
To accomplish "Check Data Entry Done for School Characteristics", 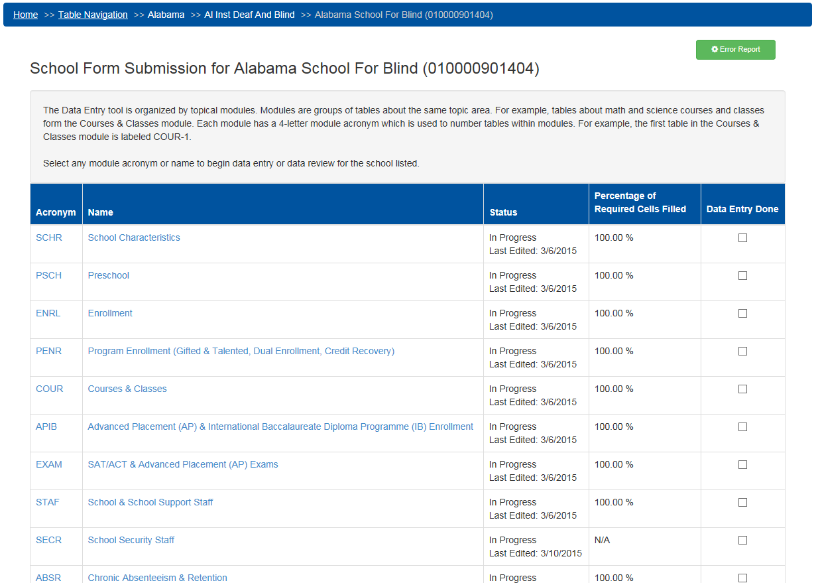I will coord(742,237).
